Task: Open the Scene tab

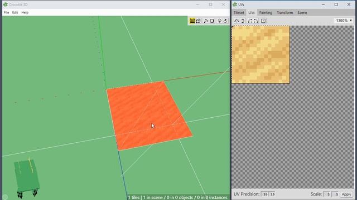Action: click(302, 13)
